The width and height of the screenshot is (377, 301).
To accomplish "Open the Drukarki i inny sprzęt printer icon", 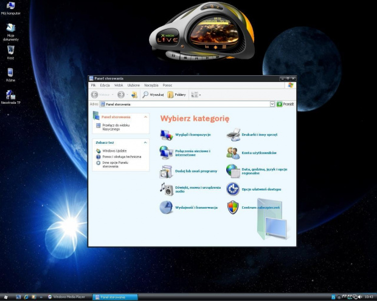I will tap(233, 134).
